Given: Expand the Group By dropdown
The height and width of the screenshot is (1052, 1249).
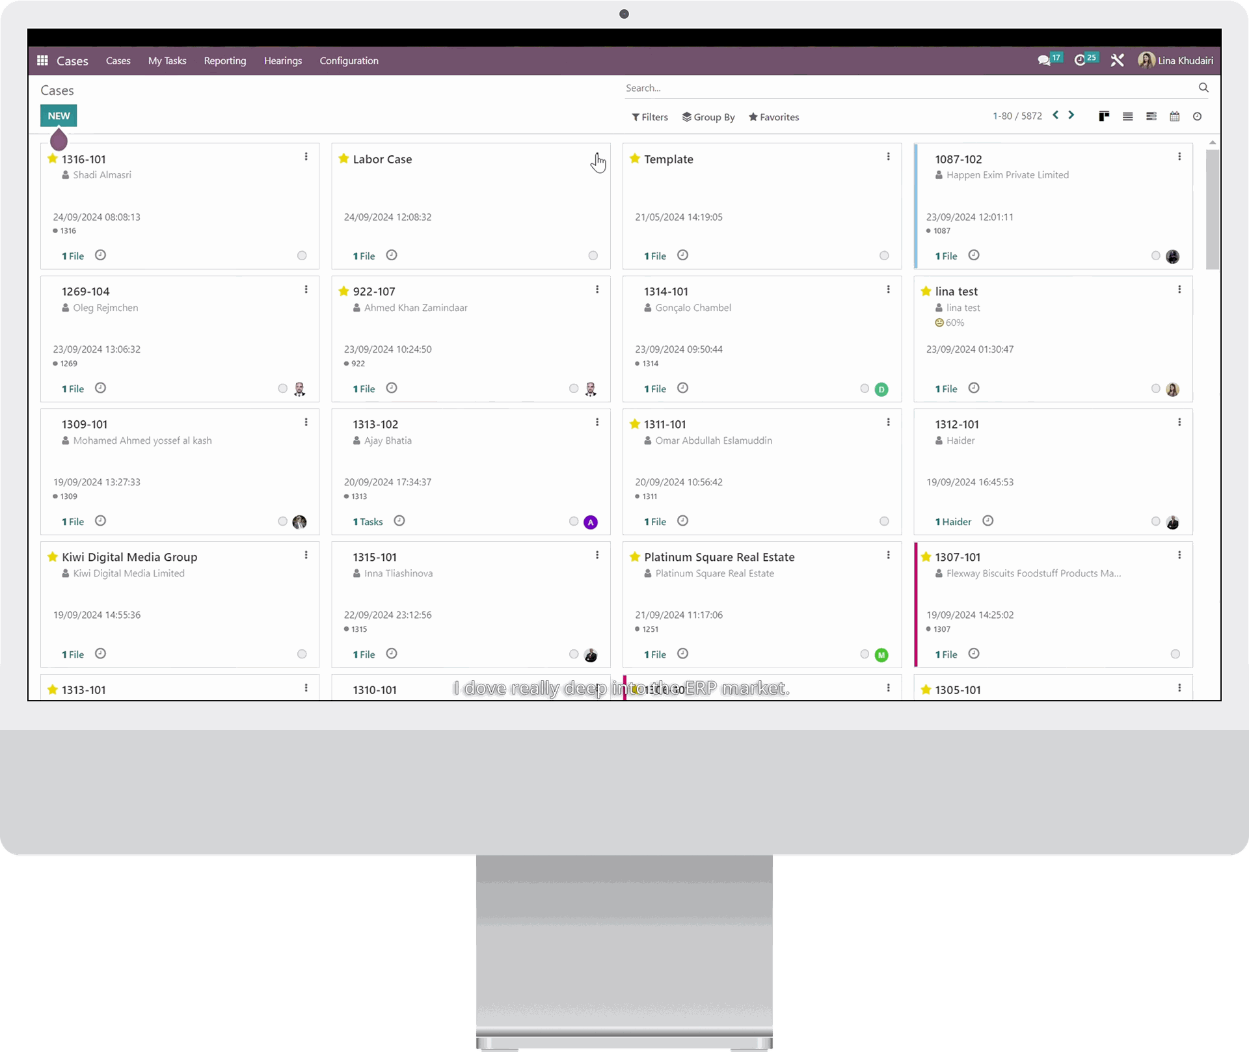Looking at the screenshot, I should point(708,117).
